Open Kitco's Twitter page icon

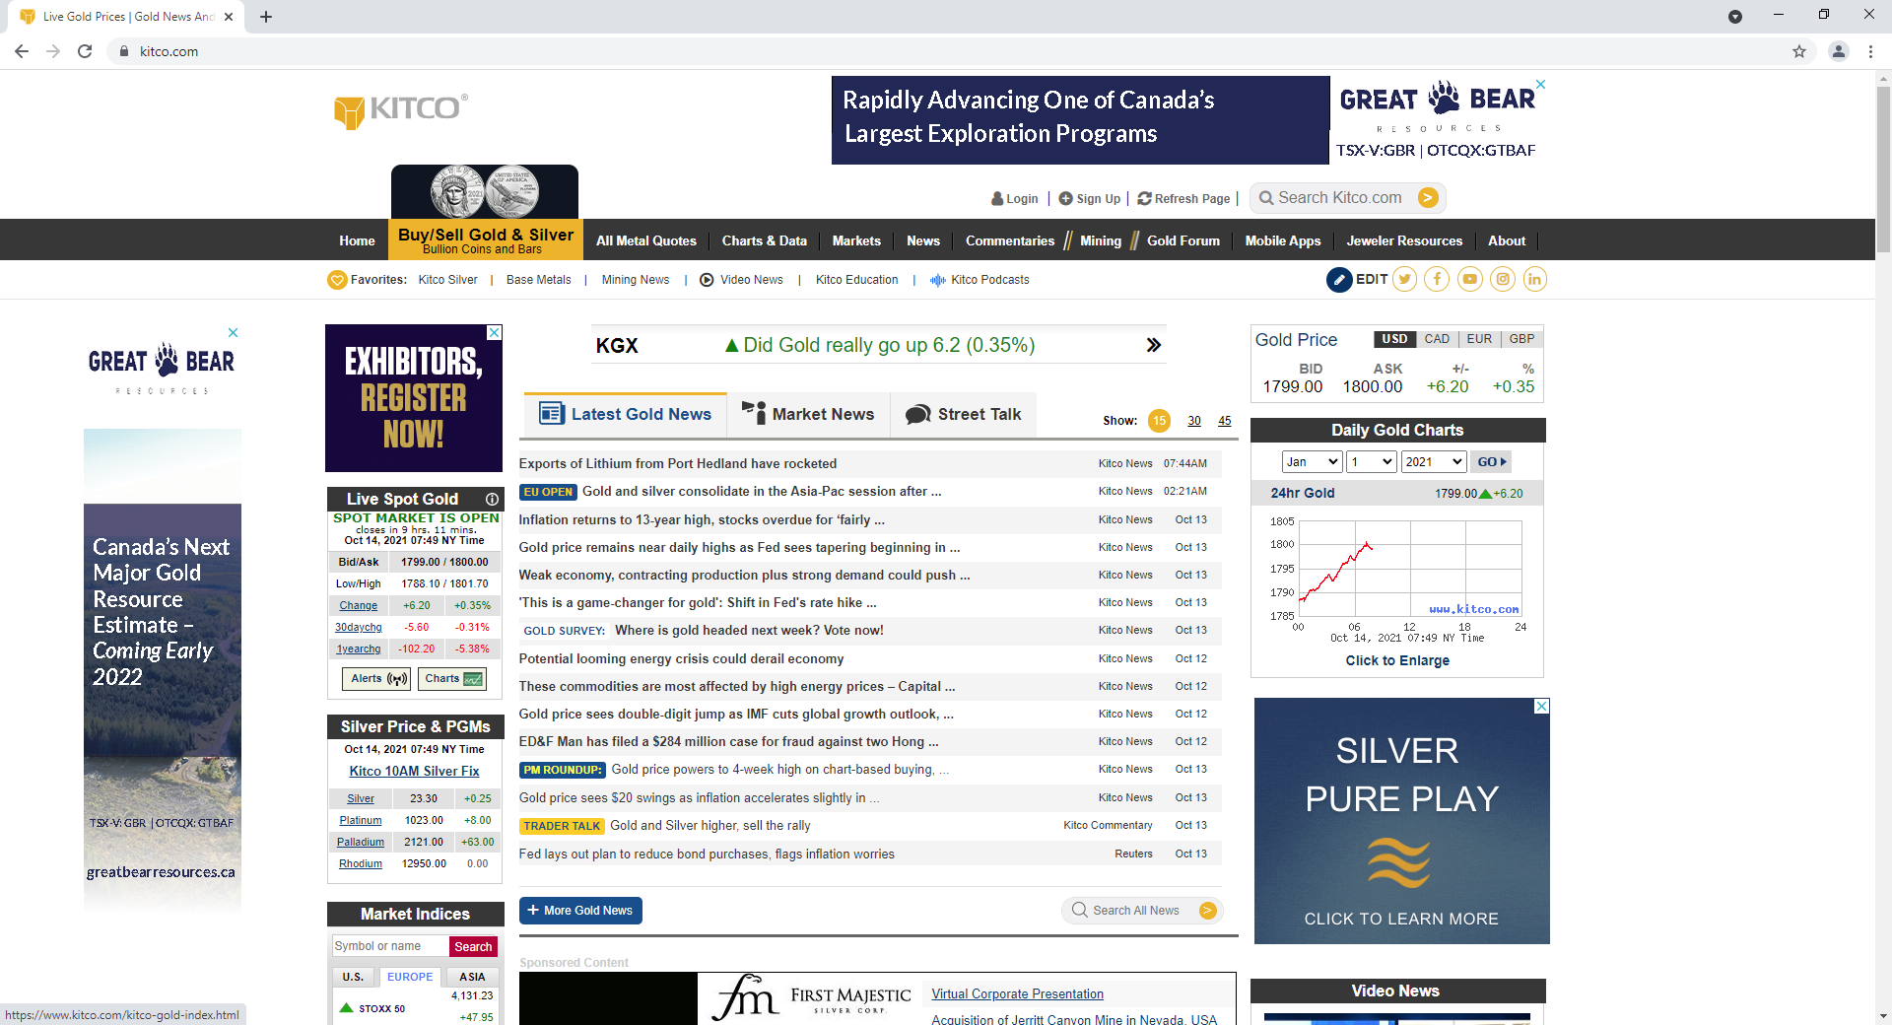tap(1405, 280)
